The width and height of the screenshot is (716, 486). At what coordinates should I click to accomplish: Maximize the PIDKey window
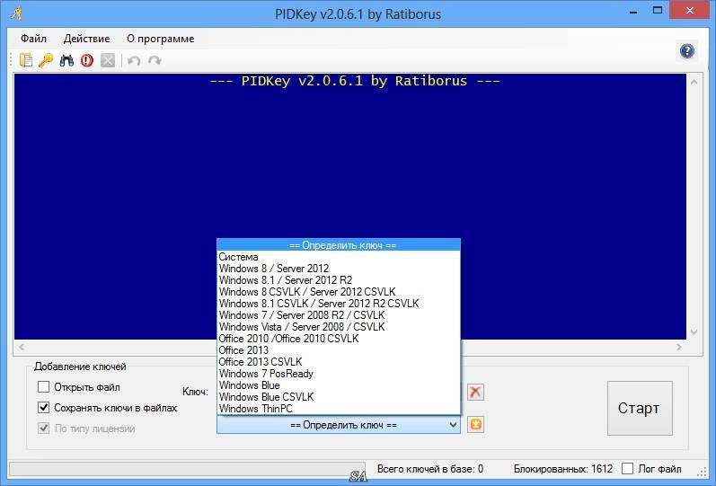658,11
